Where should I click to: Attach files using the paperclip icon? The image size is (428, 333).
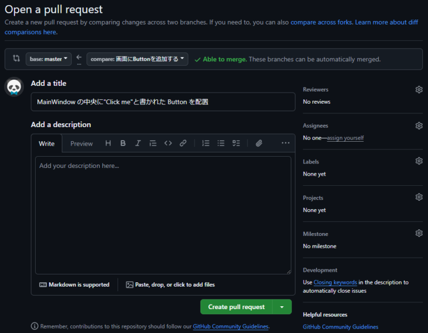click(x=259, y=143)
